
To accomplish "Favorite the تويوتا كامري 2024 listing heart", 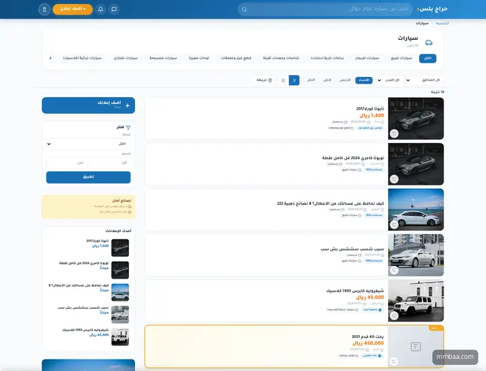I will [394, 179].
